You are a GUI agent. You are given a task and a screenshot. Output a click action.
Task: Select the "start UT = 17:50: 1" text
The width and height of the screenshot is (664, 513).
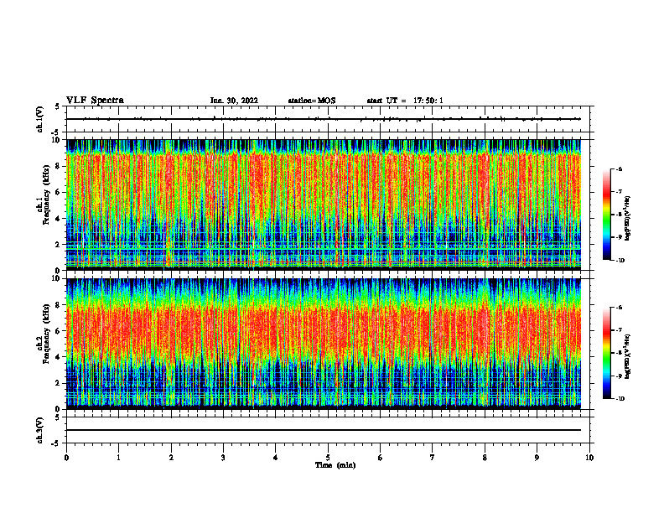[405, 101]
